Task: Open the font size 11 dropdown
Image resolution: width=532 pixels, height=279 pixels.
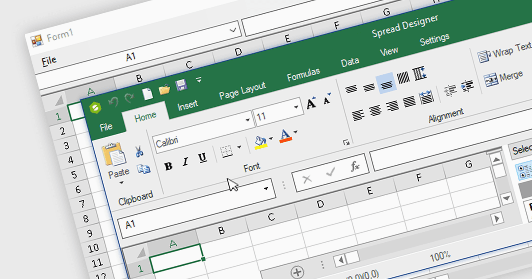Action: (297, 107)
